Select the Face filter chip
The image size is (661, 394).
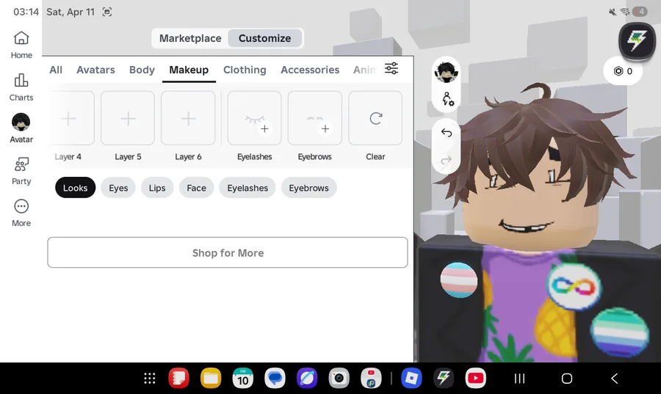[196, 188]
